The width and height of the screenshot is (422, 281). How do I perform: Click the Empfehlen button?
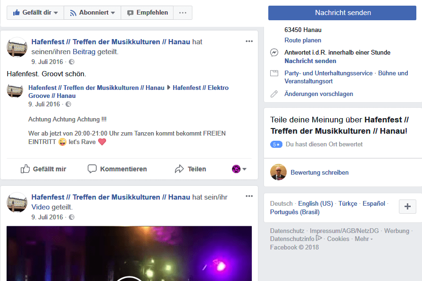[147, 13]
